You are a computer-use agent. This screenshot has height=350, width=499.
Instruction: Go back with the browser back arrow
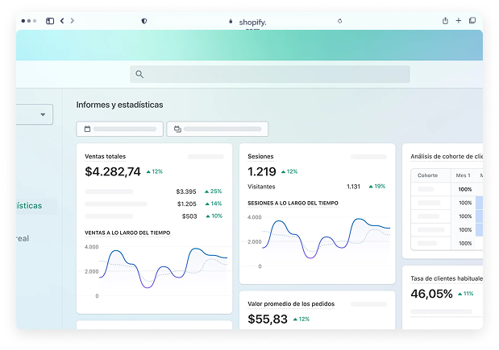click(x=62, y=21)
